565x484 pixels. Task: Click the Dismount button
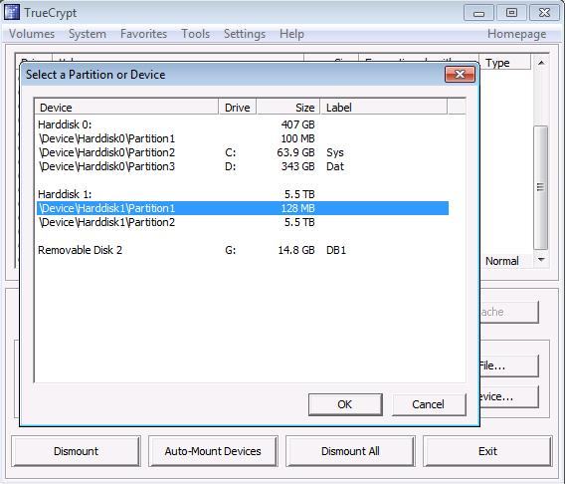76,451
